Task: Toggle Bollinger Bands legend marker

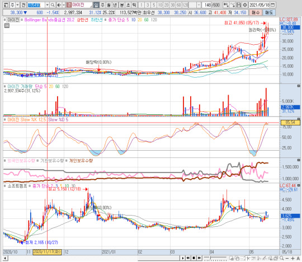Action: (22, 20)
